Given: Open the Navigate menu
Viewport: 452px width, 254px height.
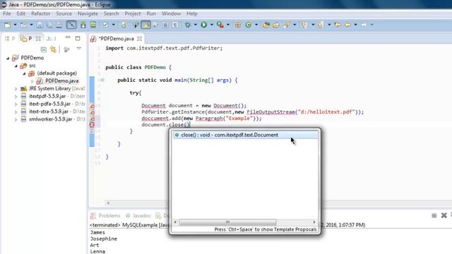Looking at the screenshot, I should click(x=88, y=13).
